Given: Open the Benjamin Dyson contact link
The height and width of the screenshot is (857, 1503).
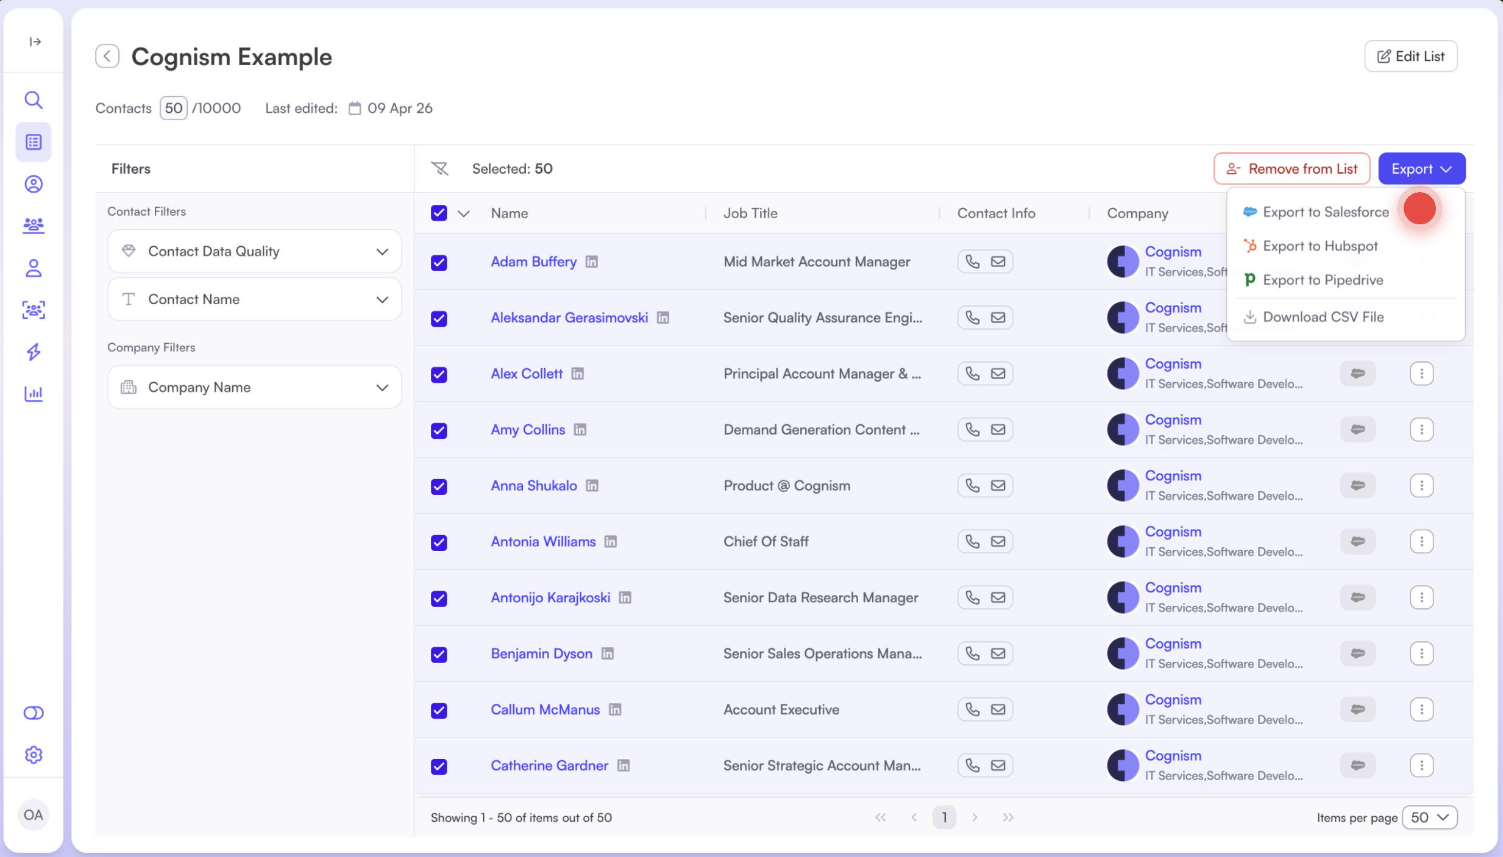Looking at the screenshot, I should (x=541, y=653).
